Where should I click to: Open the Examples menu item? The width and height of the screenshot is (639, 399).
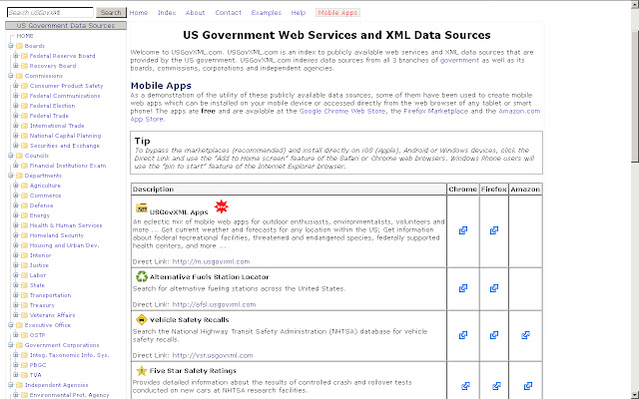coord(267,13)
